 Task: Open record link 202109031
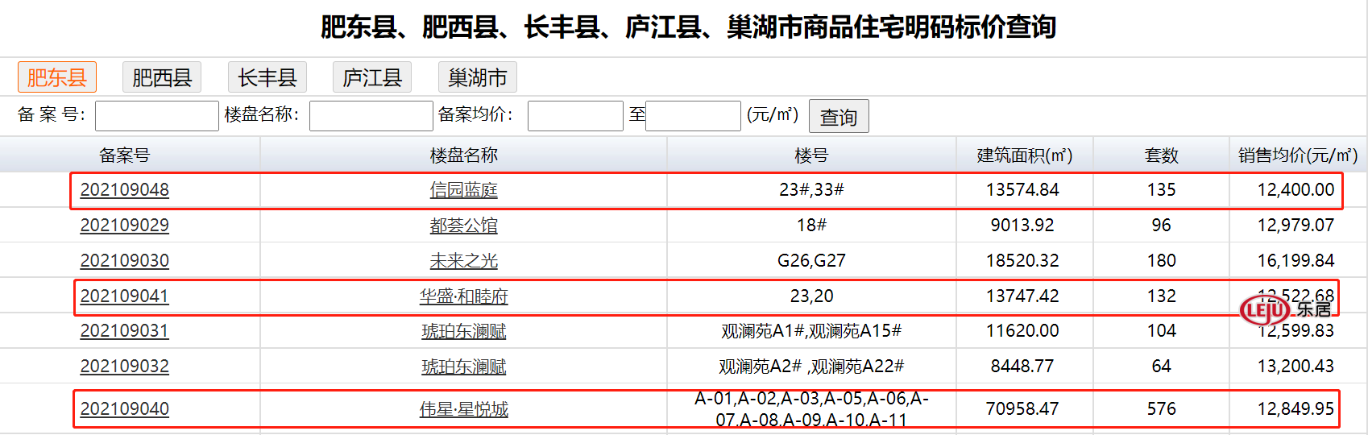click(125, 331)
